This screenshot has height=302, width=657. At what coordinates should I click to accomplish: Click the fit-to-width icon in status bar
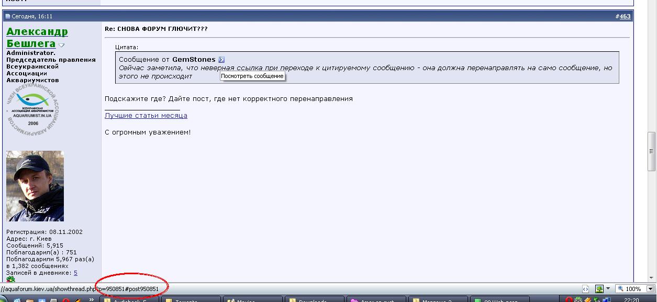point(586,289)
